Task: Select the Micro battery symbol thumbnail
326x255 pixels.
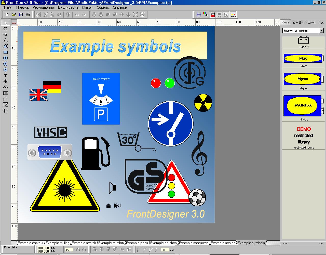Action: click(x=304, y=58)
